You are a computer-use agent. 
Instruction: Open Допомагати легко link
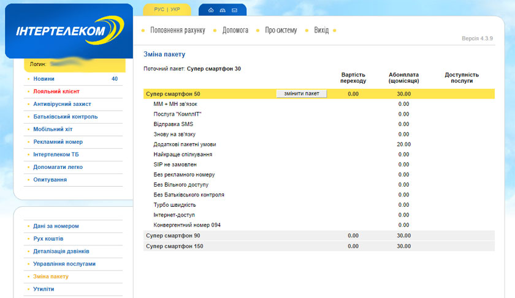tap(58, 167)
